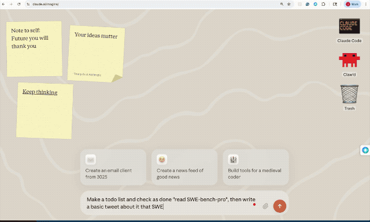The width and height of the screenshot is (370, 222).
Task: Open the Claude Code desktop icon
Action: pos(349,26)
